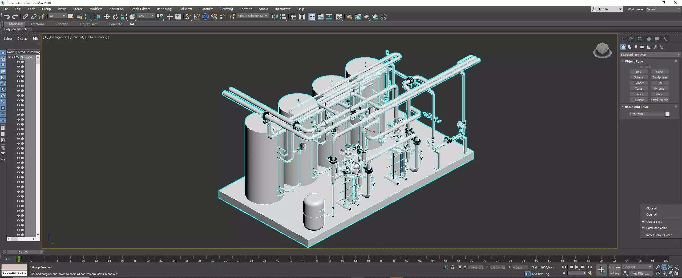Toggle visibility eye of Group001
The height and width of the screenshot is (278, 682).
tap(13, 57)
